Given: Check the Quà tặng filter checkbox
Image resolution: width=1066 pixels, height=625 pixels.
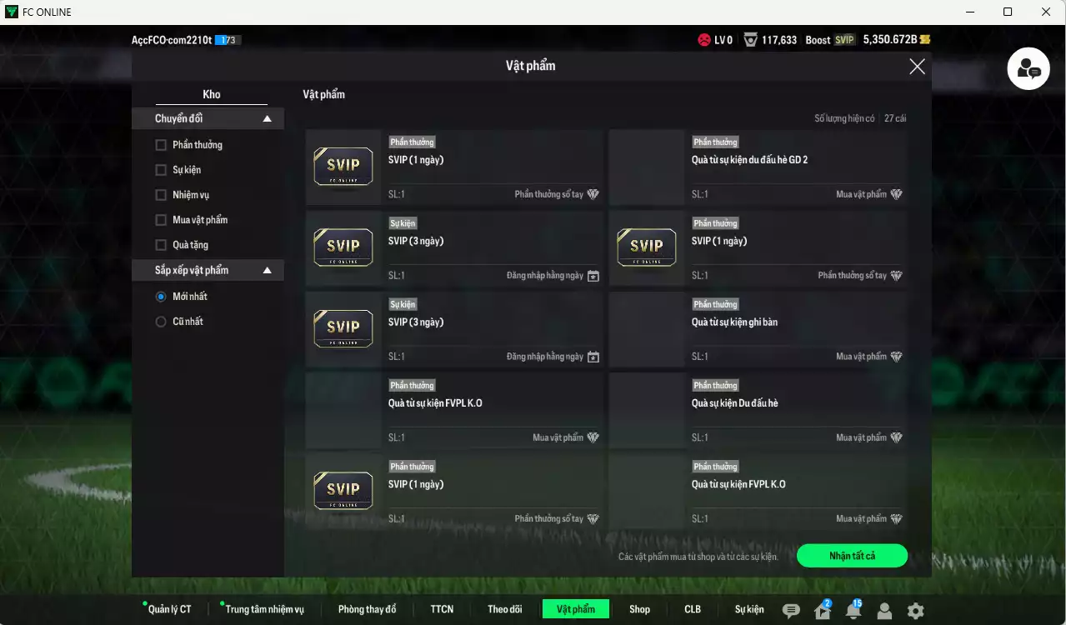Looking at the screenshot, I should pyautogui.click(x=161, y=245).
